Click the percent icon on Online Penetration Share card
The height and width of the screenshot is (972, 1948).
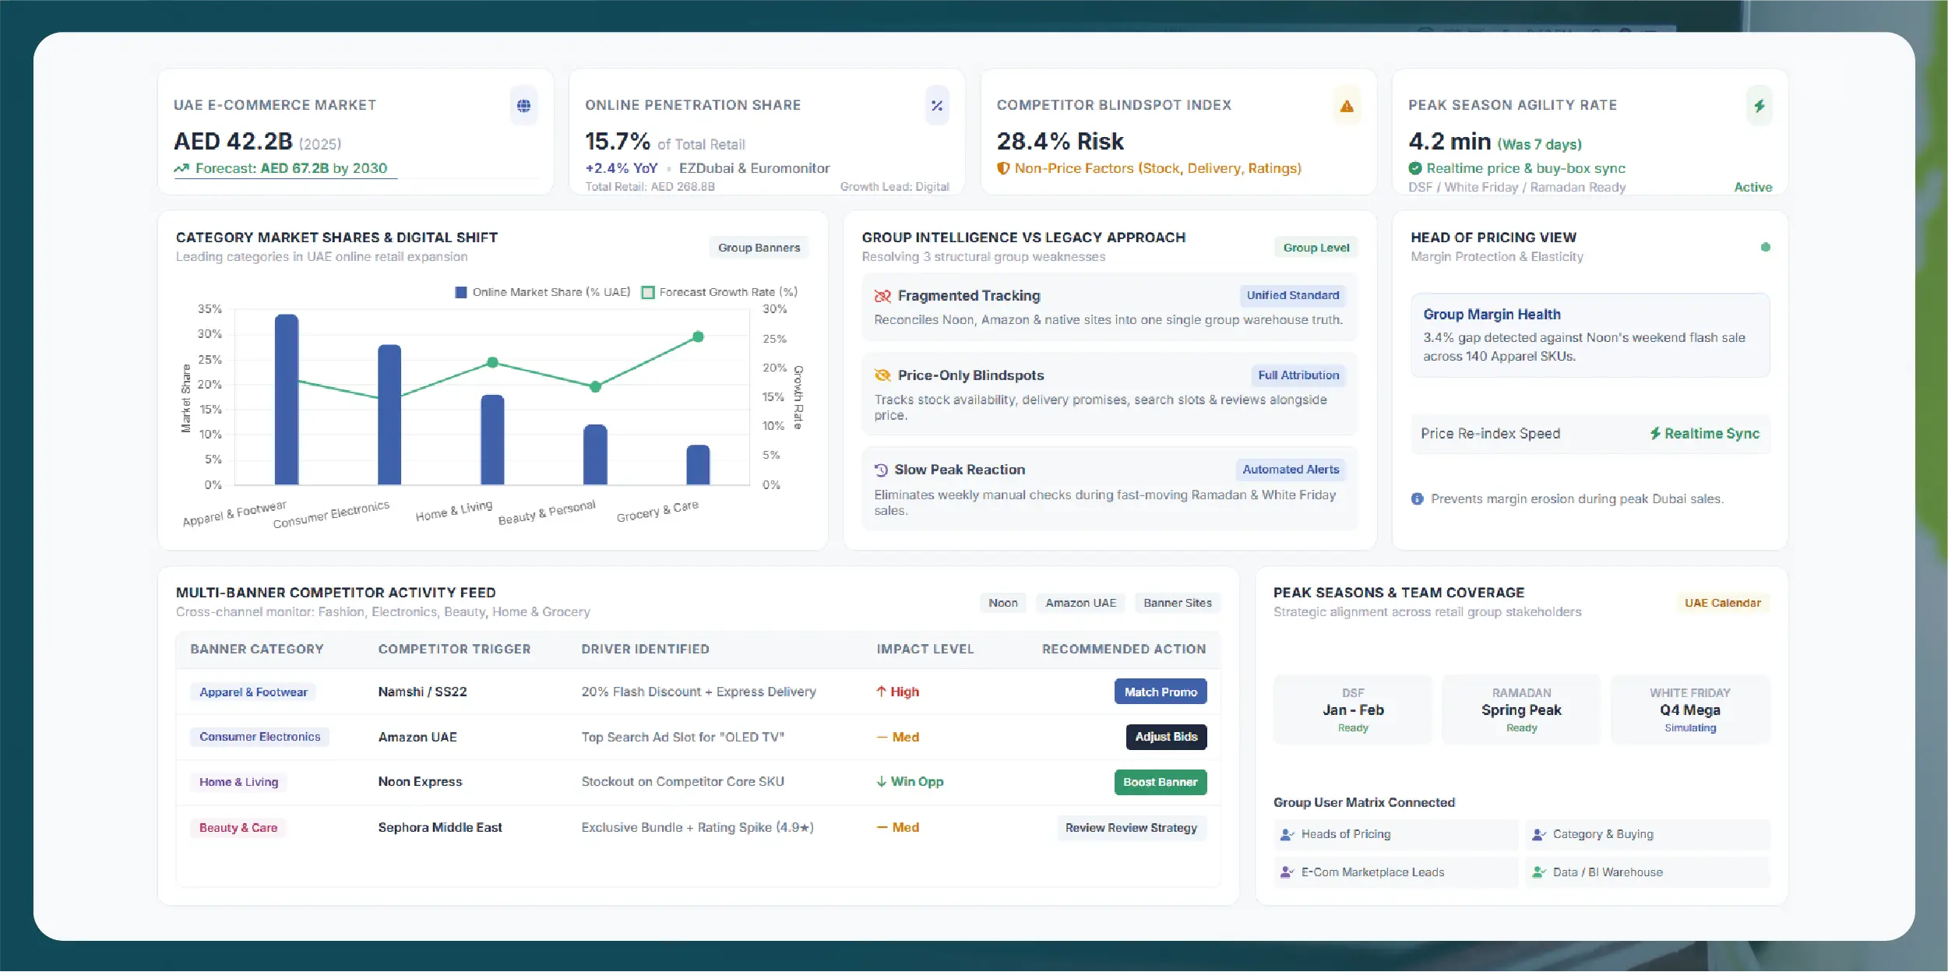936,105
